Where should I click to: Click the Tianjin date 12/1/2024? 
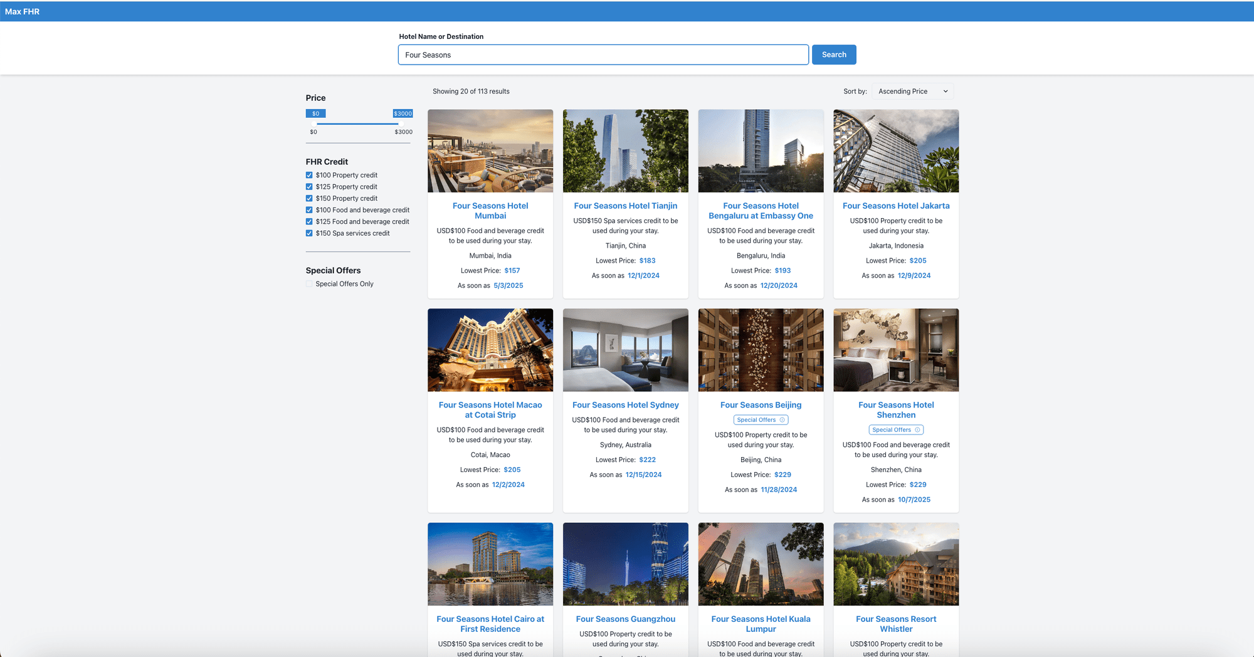click(x=643, y=276)
